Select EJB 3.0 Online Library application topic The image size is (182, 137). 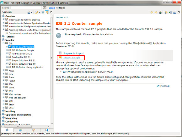(x=28, y=67)
